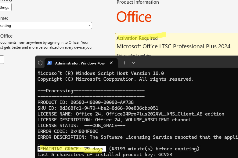Click the SKU ID line in terminal
Image resolution: width=238 pixels, height=158 pixels.
98,108
